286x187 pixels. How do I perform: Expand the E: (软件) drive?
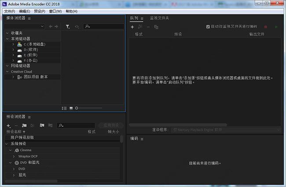click(x=13, y=55)
